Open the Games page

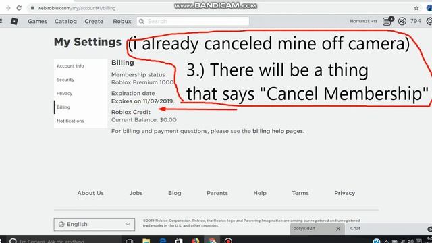tap(37, 21)
